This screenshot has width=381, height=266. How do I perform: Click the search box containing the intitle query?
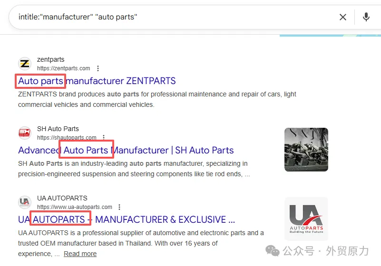point(171,17)
